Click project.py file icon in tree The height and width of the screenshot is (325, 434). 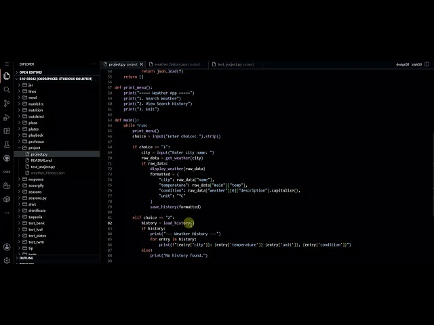[27, 154]
